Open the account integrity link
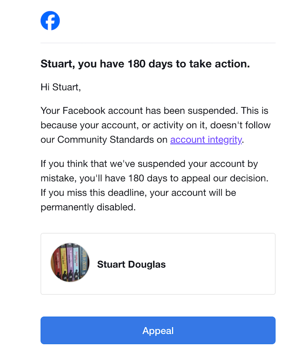The width and height of the screenshot is (298, 354). click(206, 140)
